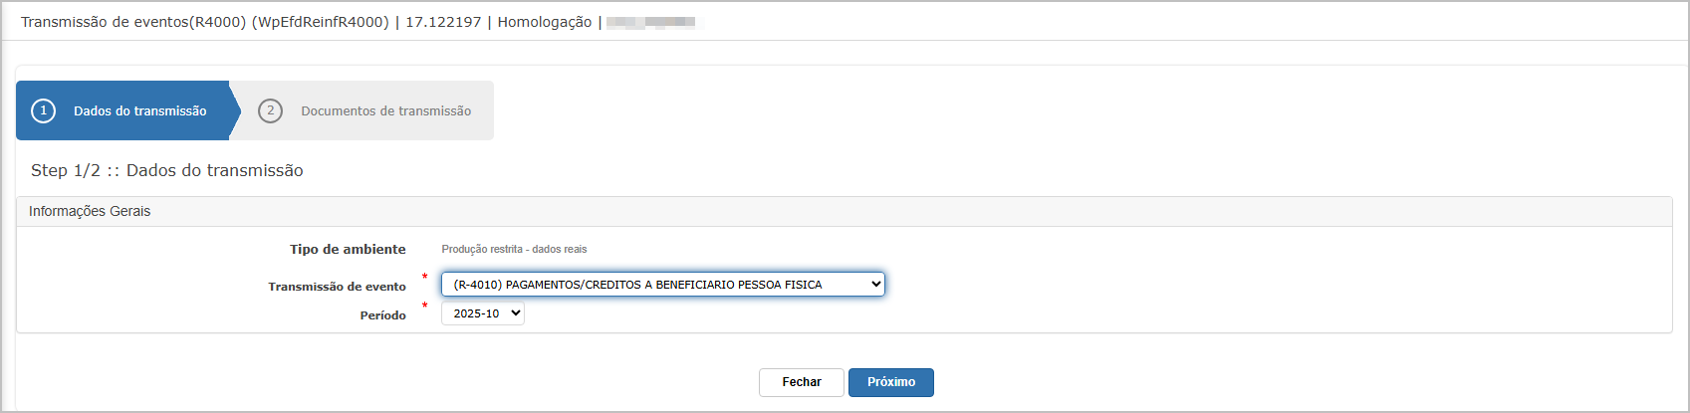Click the Informações Gerais panel header
The width and height of the screenshot is (1690, 413).
tap(845, 212)
